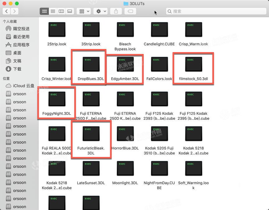Click the 'EdgyAmber.3DL' file name
Viewport: 269px width, 210px height.
(125, 79)
